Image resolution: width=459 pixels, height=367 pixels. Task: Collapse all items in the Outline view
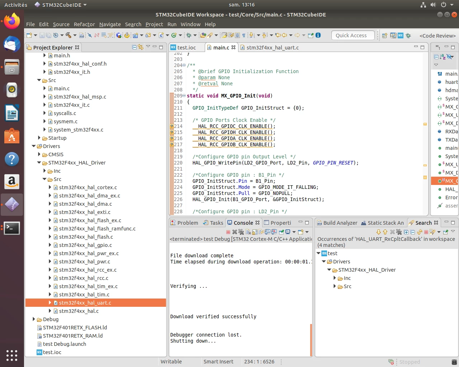tap(436, 57)
